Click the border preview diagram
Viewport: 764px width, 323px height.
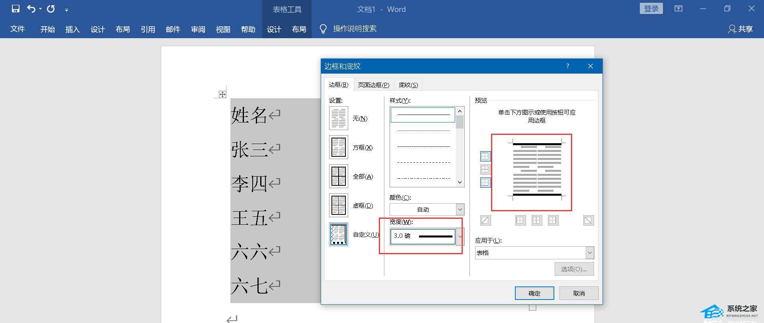(x=537, y=169)
